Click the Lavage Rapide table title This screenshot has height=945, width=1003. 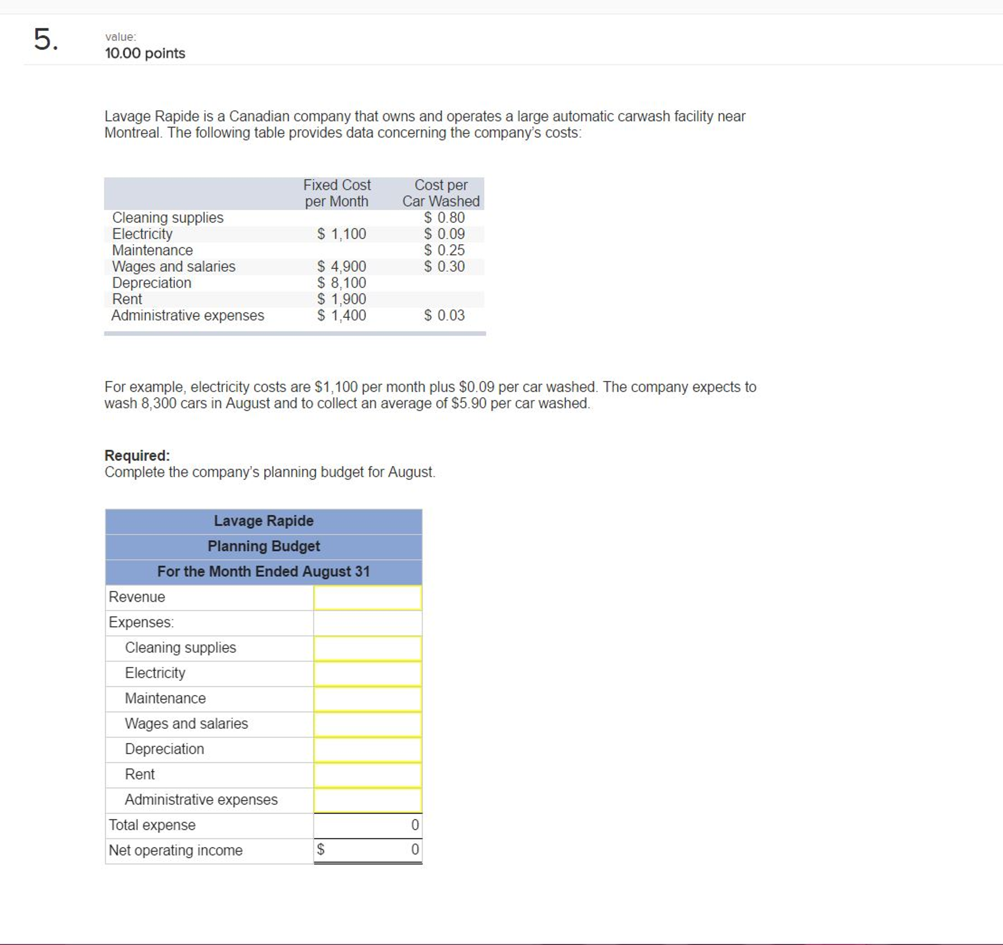coord(263,521)
